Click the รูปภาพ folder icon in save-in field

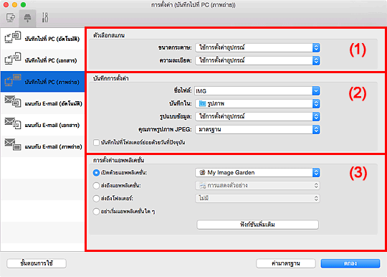tap(202, 104)
